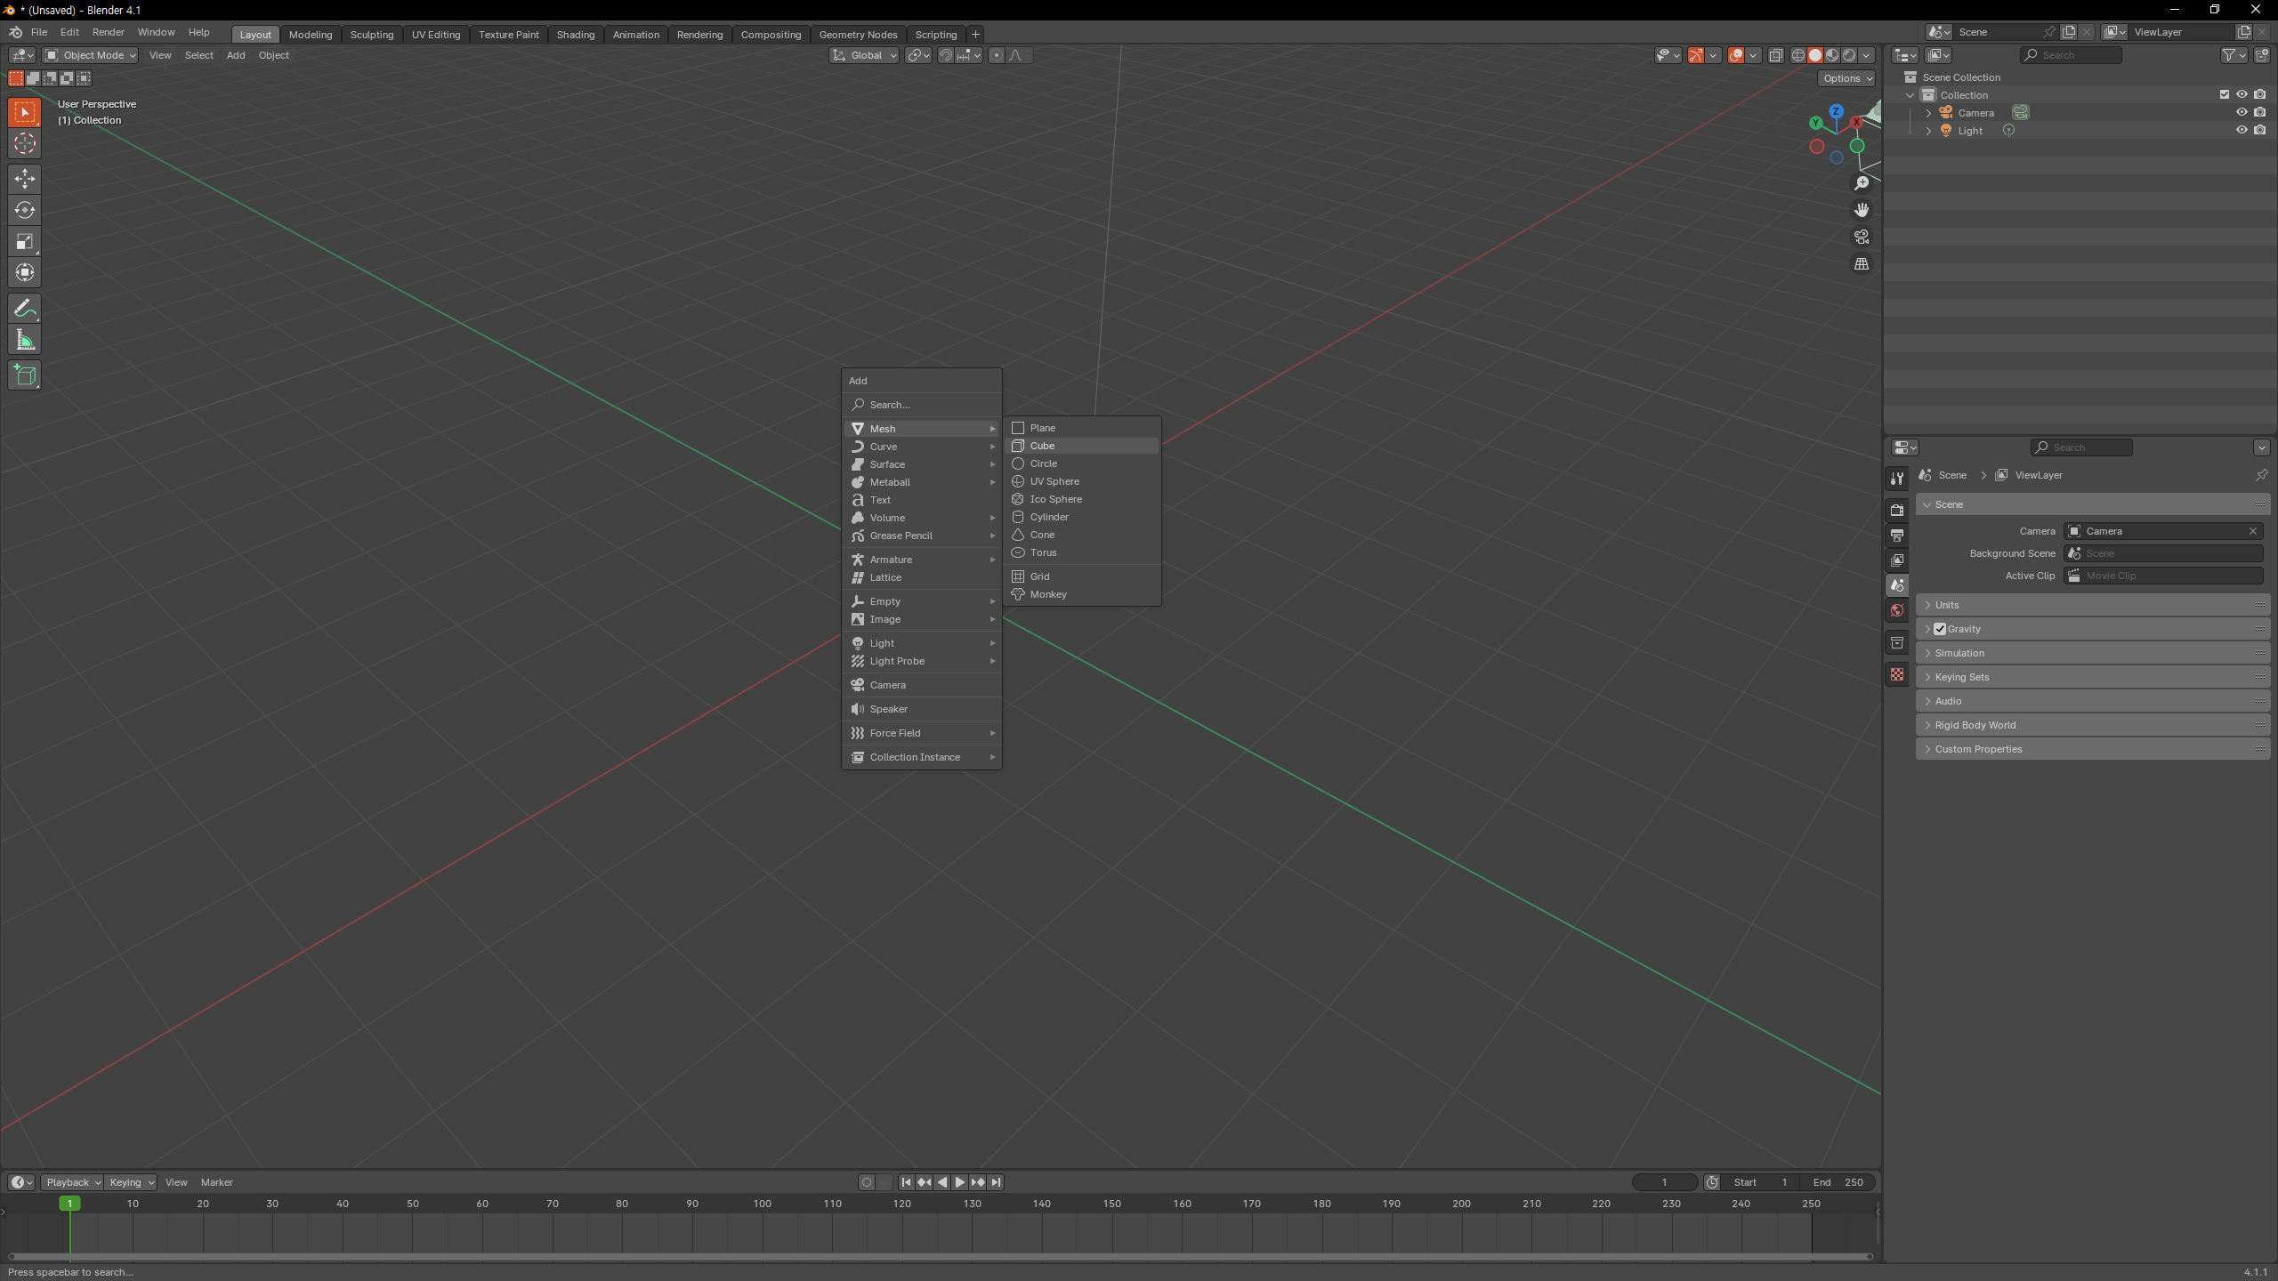Click the Pan view hand icon

[x=1861, y=210]
